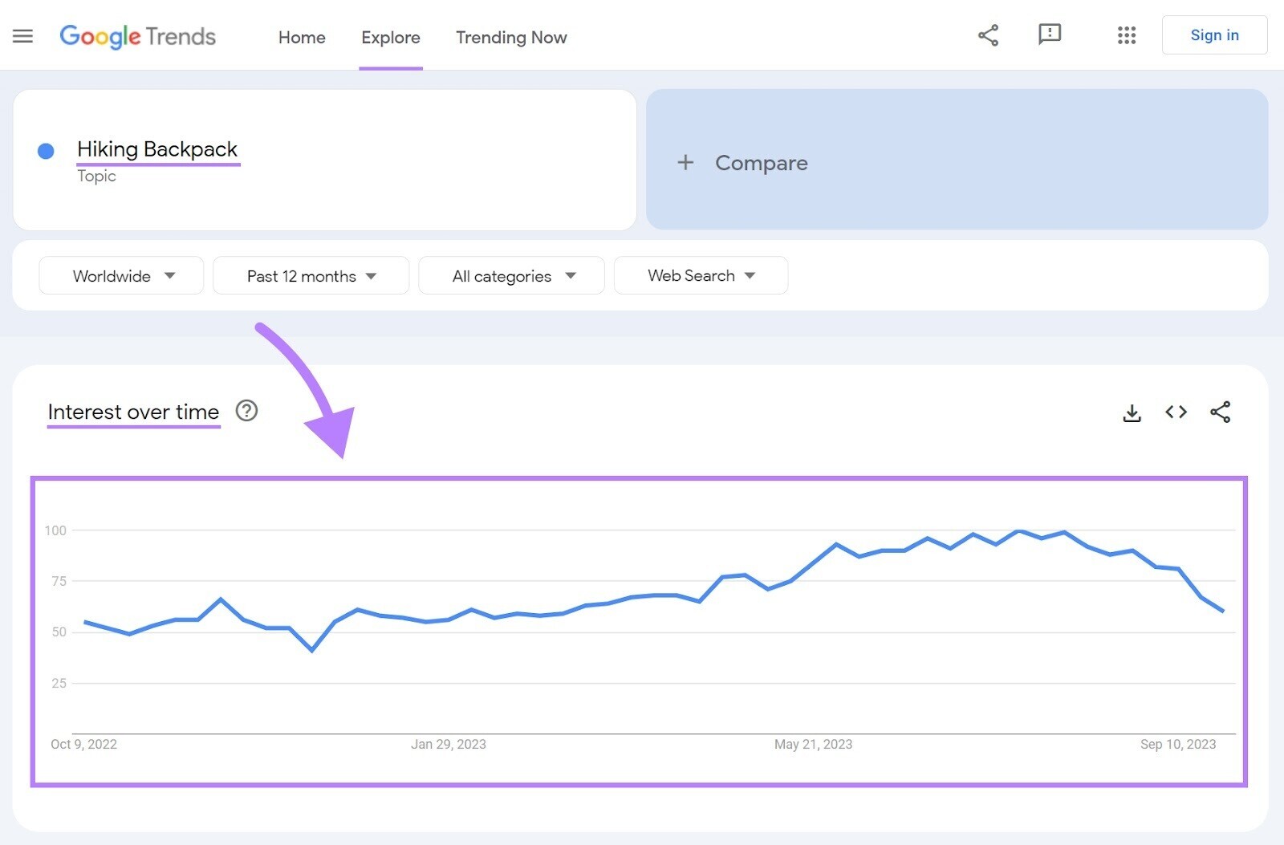The width and height of the screenshot is (1284, 845).
Task: Open the Google apps grid
Action: click(1127, 35)
